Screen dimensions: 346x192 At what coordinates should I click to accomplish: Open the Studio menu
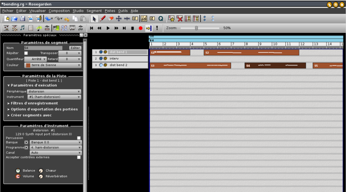(x=78, y=11)
